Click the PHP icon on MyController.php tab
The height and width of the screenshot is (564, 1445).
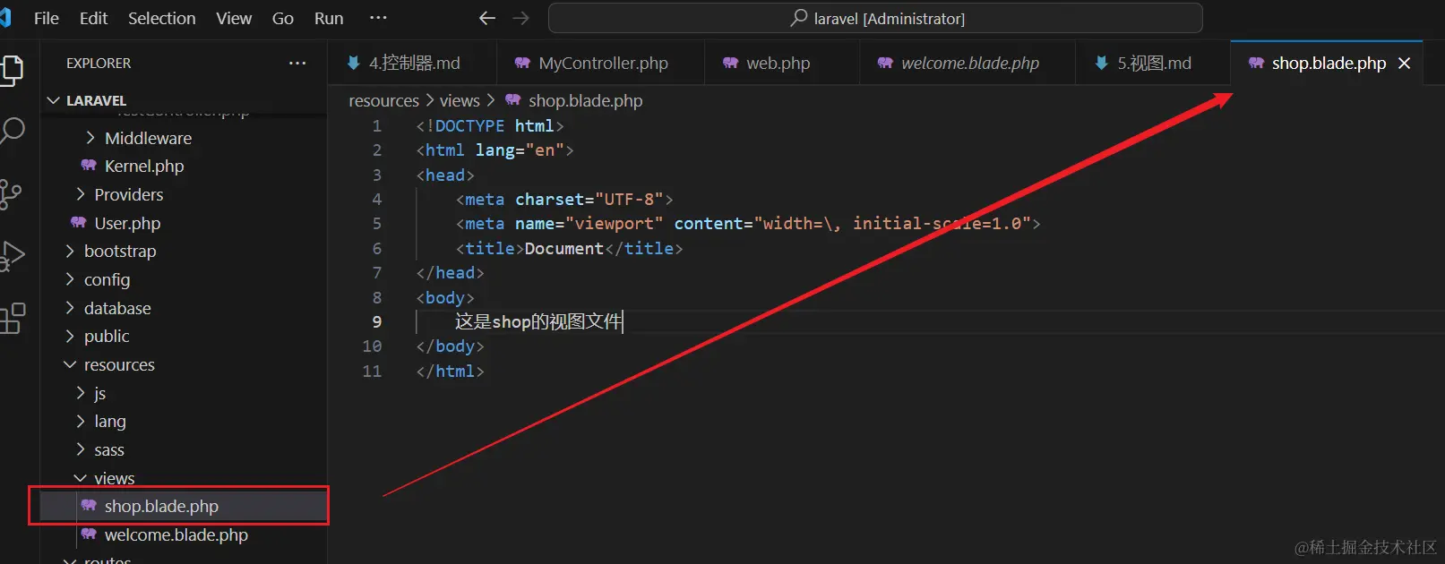[x=522, y=63]
